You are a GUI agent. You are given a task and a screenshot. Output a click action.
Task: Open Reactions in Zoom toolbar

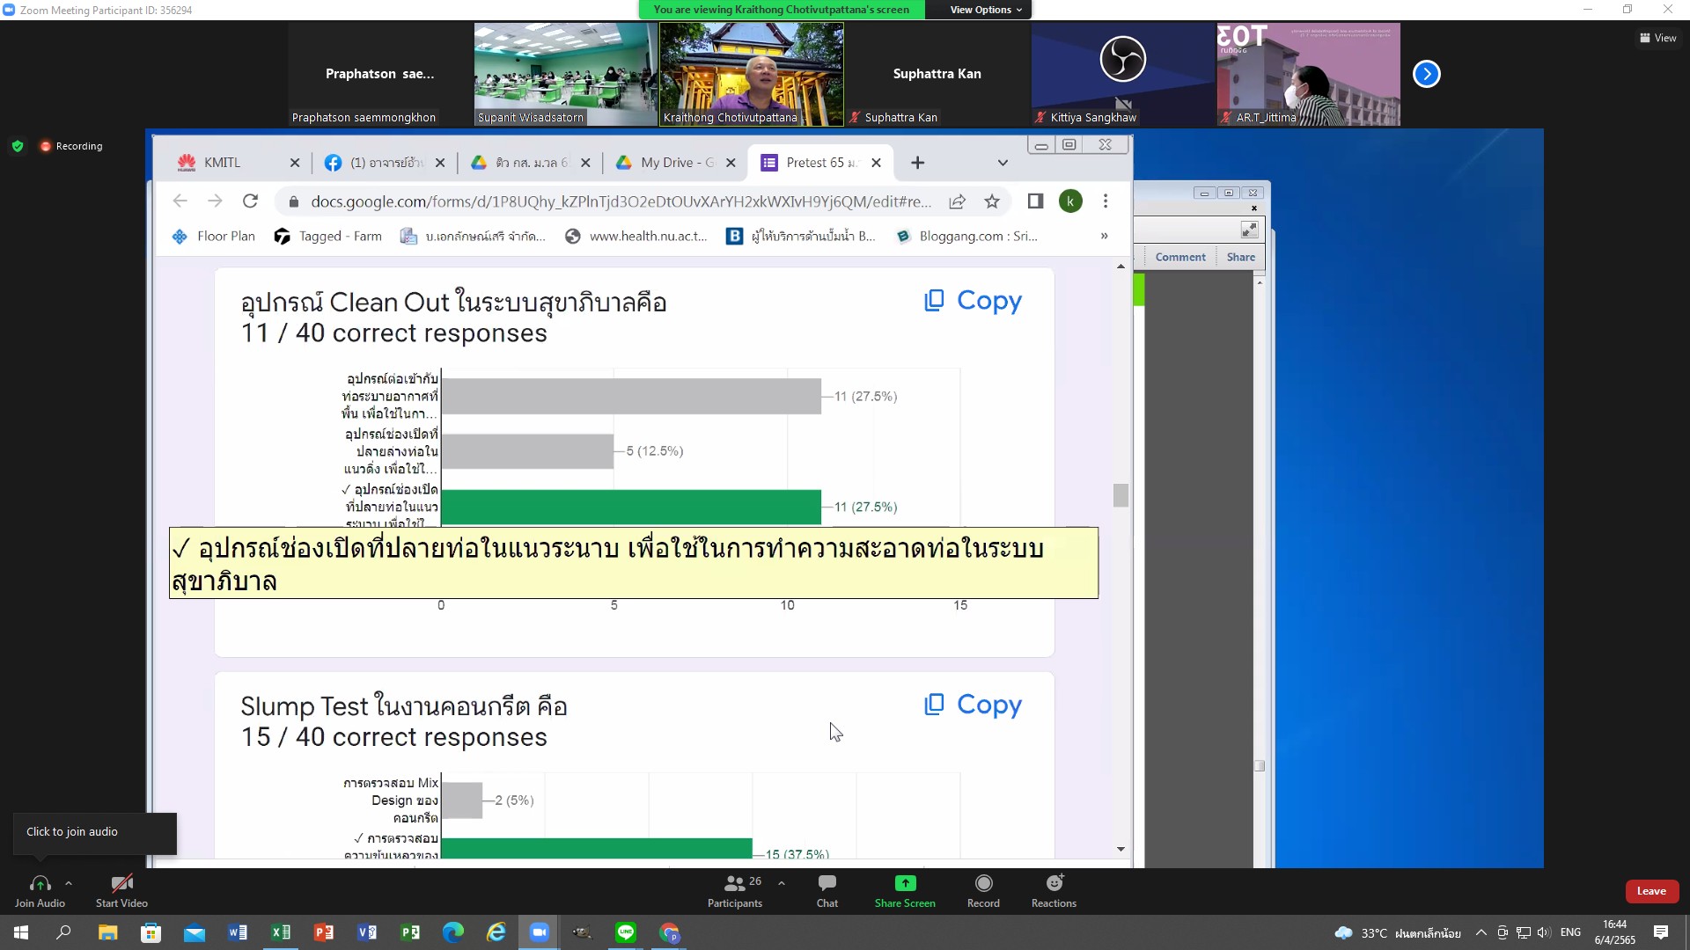(x=1054, y=889)
